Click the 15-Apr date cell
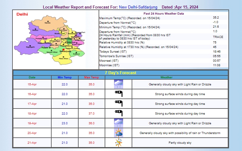 tap(32, 84)
